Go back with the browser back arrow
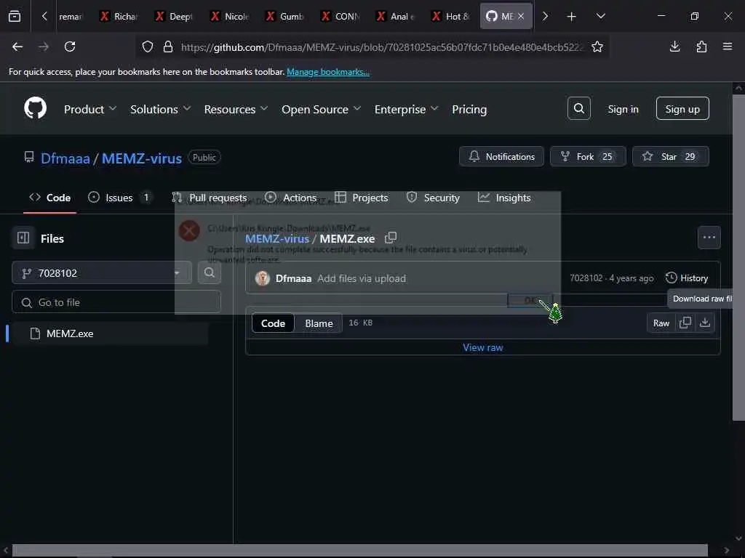This screenshot has height=558, width=745. click(17, 46)
